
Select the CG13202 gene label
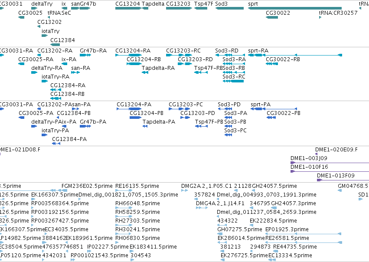click(x=49, y=22)
